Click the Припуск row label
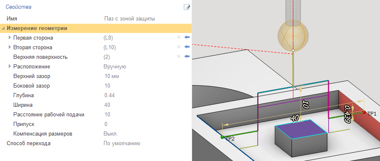 coord(24,124)
